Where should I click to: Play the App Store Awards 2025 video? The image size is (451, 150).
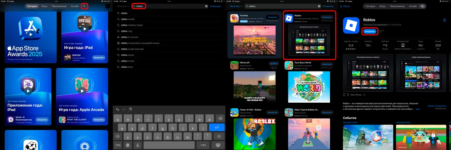(x=31, y=34)
